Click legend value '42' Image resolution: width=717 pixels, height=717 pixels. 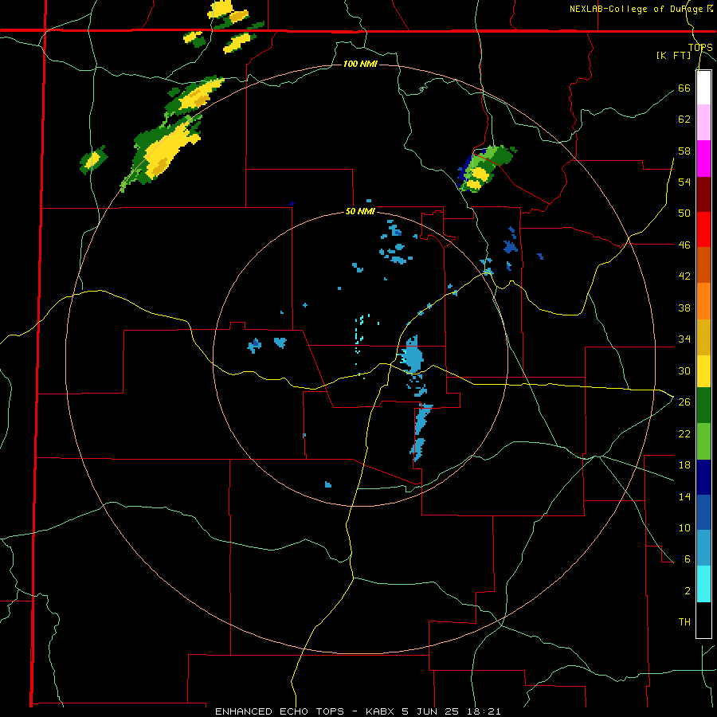pos(684,276)
